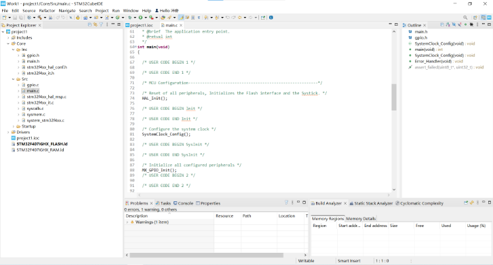Open the Run button dropdown arrow
This screenshot has width=493, height=265.
[x=146, y=18]
